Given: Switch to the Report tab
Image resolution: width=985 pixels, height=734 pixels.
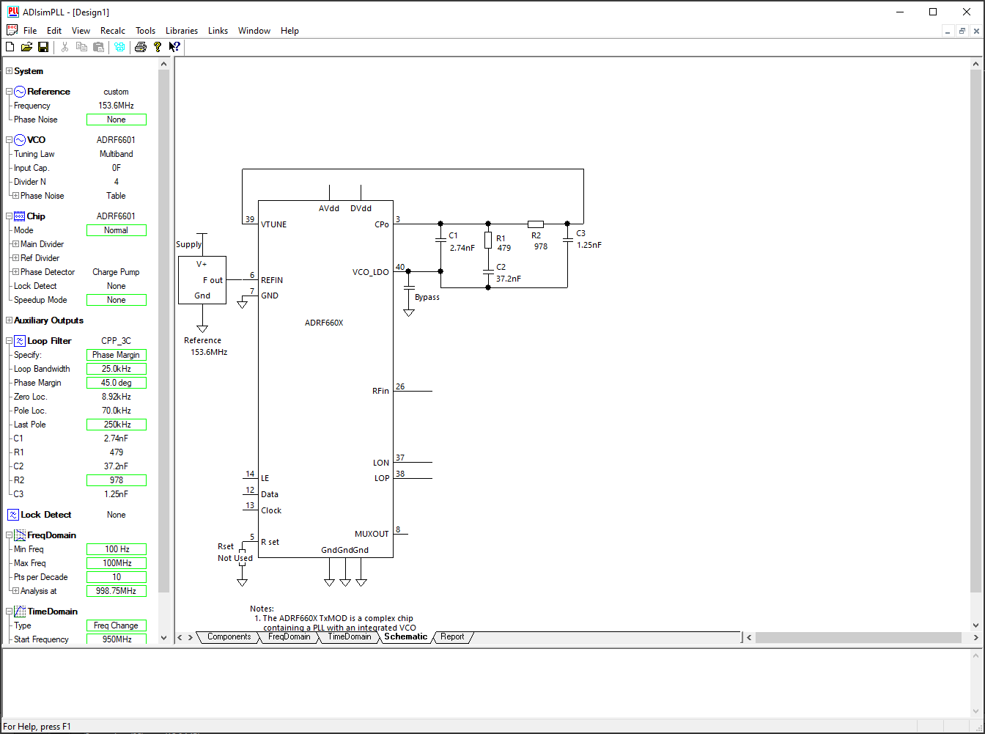Looking at the screenshot, I should 452,636.
